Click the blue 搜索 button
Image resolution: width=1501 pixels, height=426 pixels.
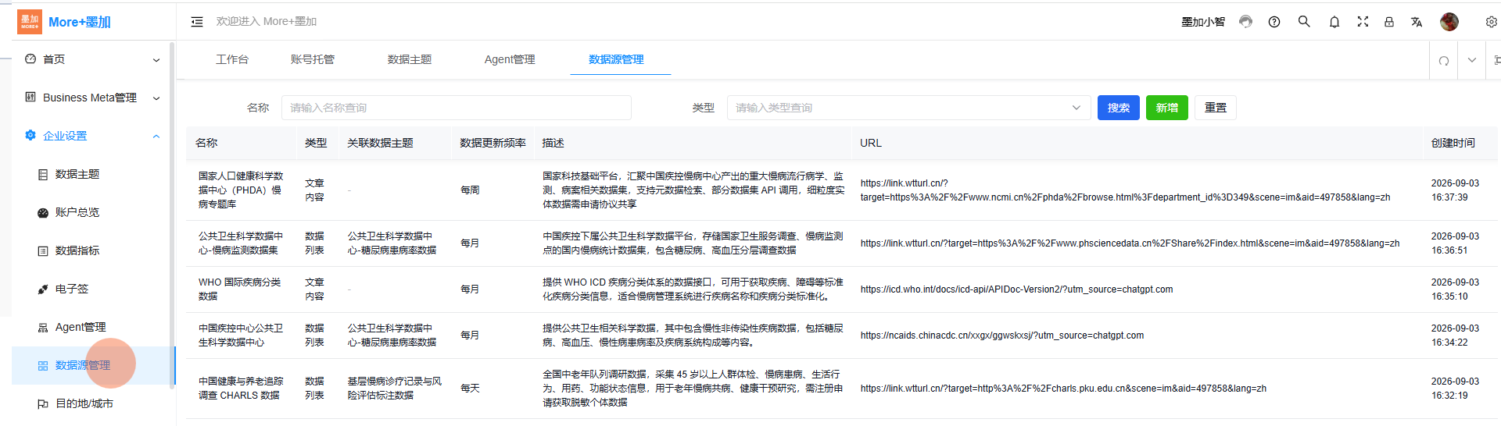1119,108
